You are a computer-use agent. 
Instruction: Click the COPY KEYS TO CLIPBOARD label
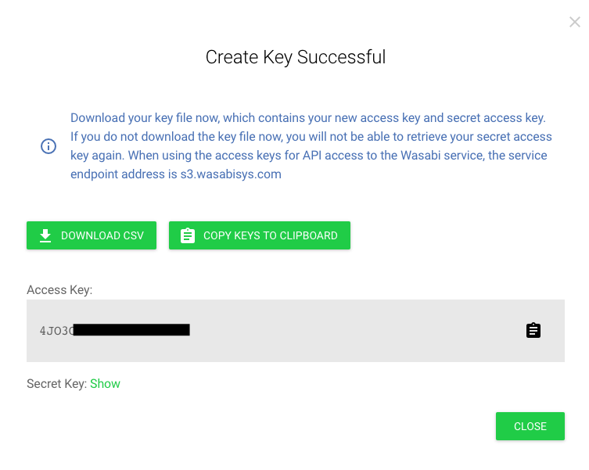pos(271,235)
